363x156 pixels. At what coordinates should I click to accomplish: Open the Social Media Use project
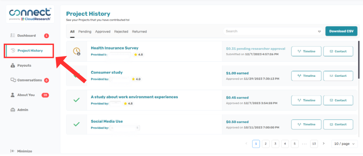click(107, 121)
